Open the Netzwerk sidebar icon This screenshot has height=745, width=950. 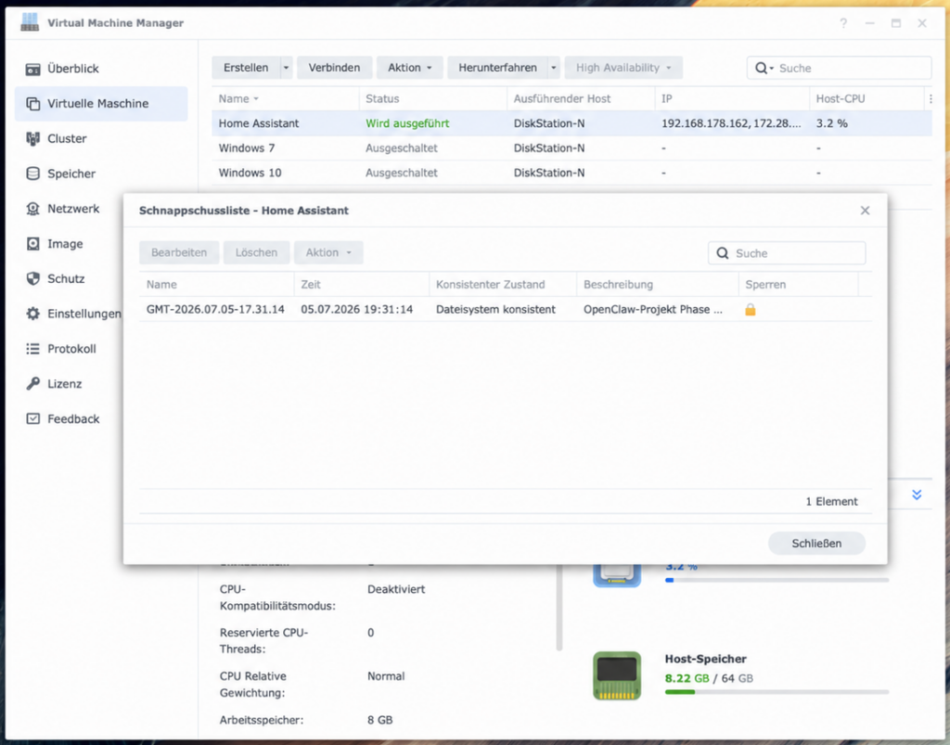[32, 209]
